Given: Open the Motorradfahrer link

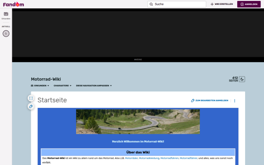Looking at the screenshot, I should (189, 158).
